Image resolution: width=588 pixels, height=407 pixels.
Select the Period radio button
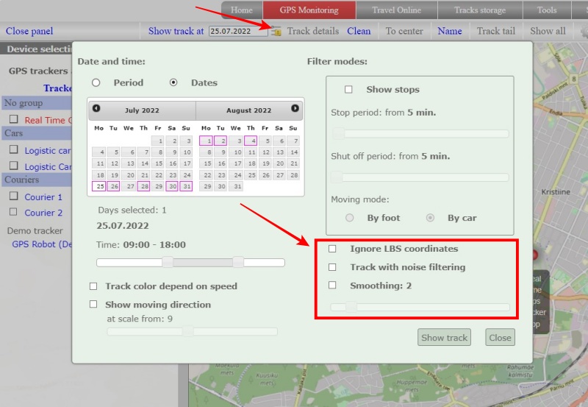point(96,82)
